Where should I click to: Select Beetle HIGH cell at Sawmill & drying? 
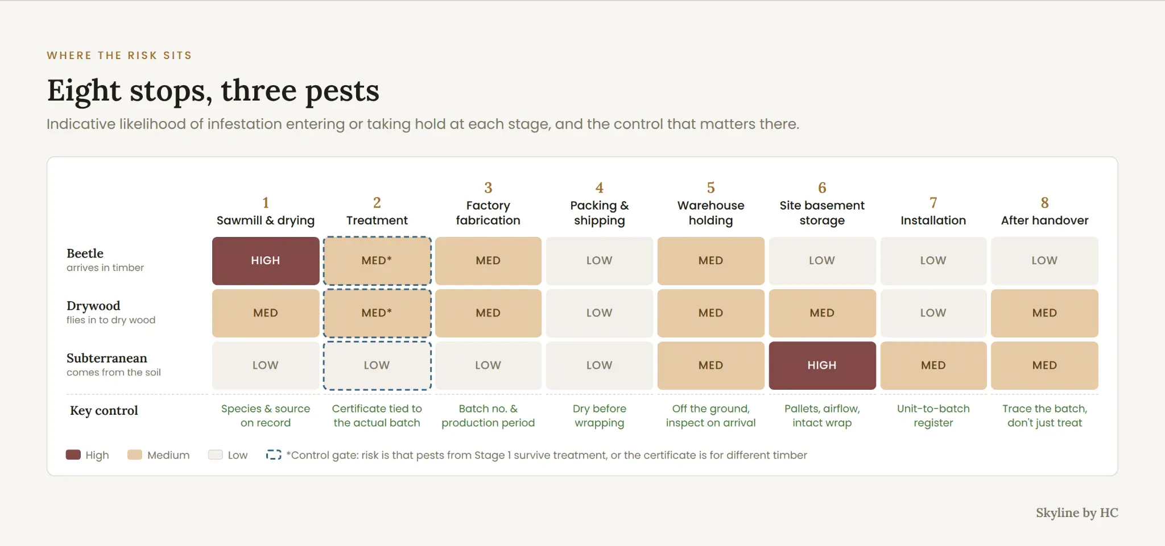click(x=266, y=261)
